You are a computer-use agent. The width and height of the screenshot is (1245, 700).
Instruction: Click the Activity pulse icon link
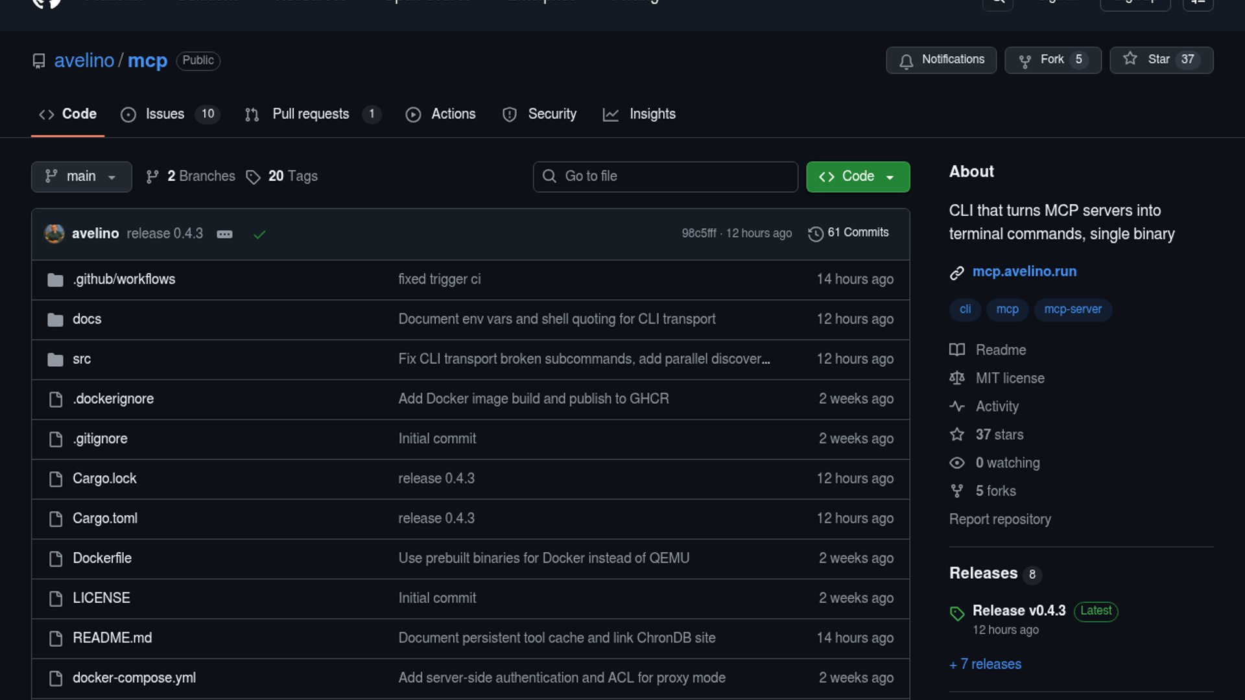point(957,406)
